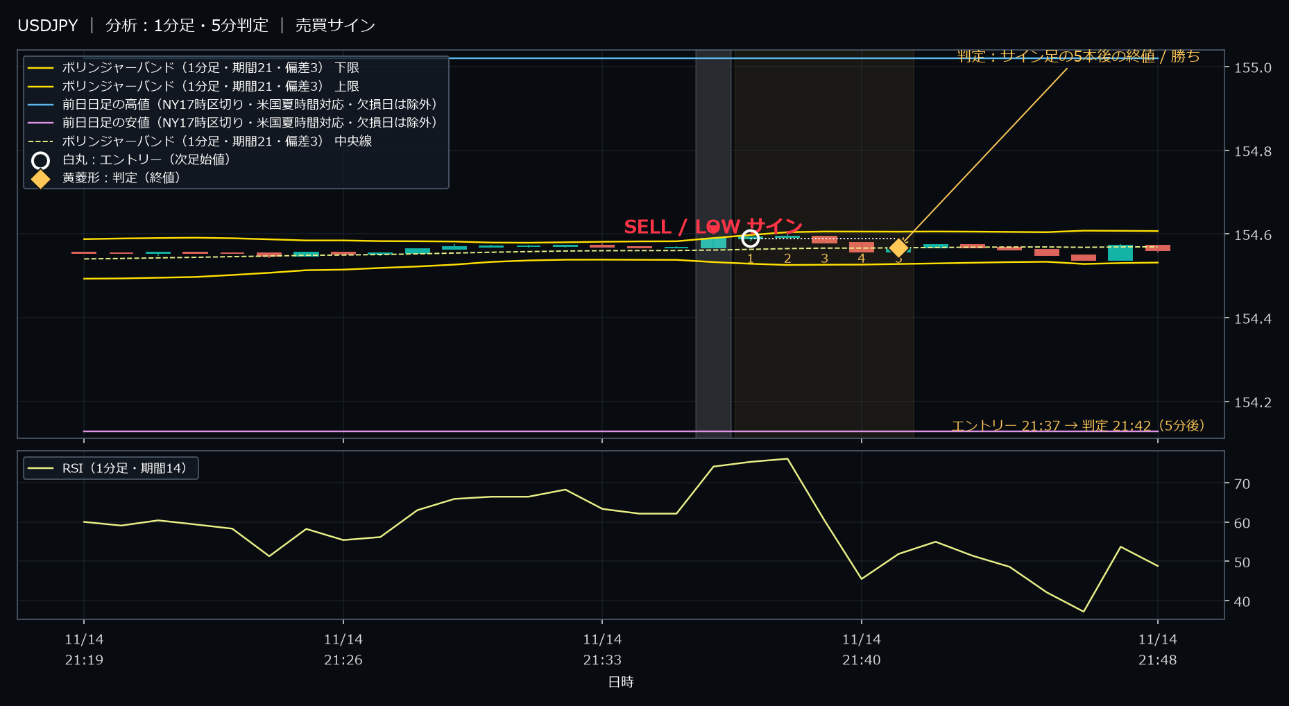Click the 11/14 21:26 time axis label
Viewport: 1289px width, 706px height.
click(343, 650)
